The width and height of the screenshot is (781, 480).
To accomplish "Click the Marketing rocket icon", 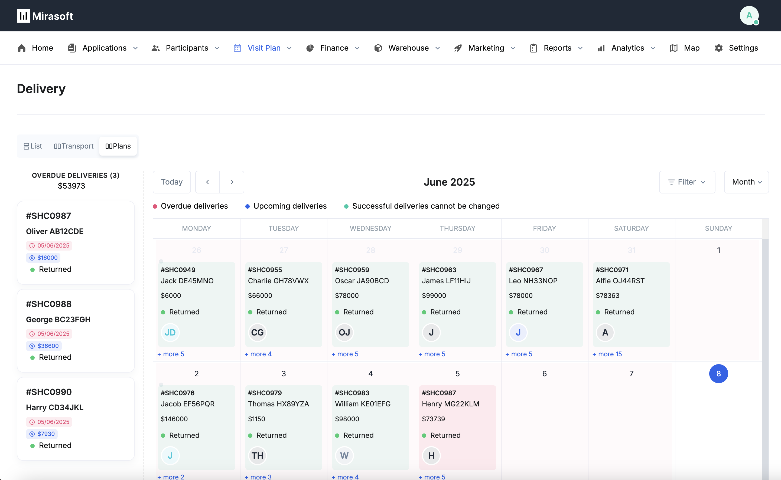I will click(458, 48).
